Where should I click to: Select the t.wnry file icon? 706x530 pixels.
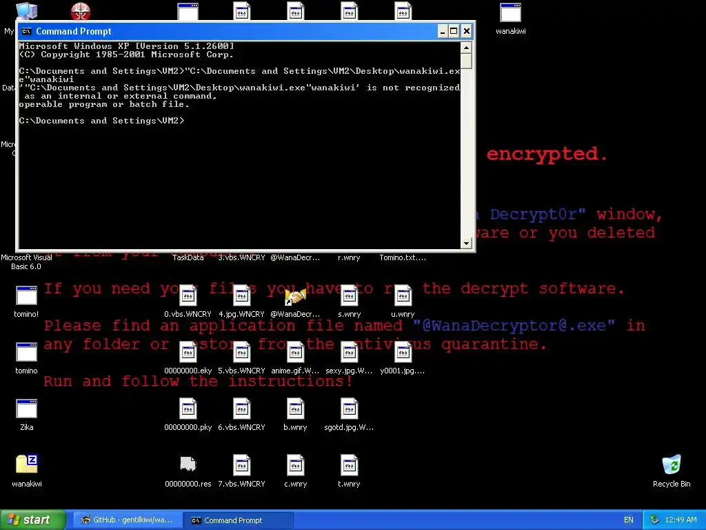(x=349, y=465)
